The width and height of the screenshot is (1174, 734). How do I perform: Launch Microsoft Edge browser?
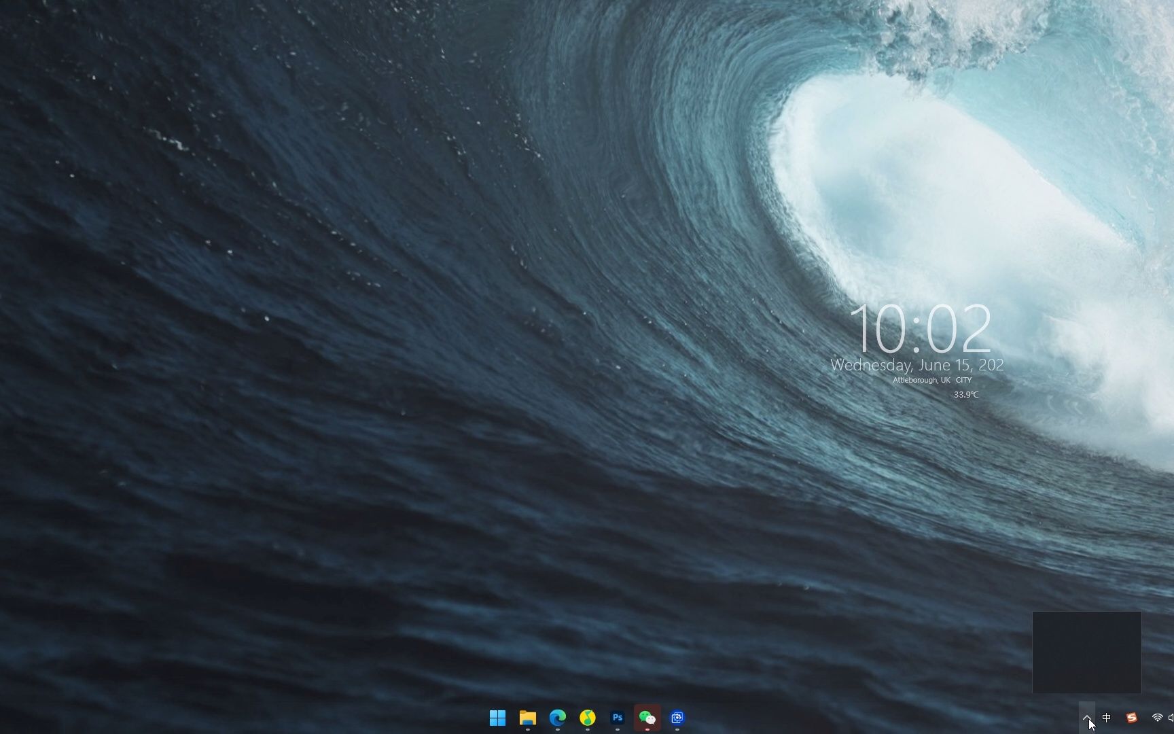(x=558, y=717)
